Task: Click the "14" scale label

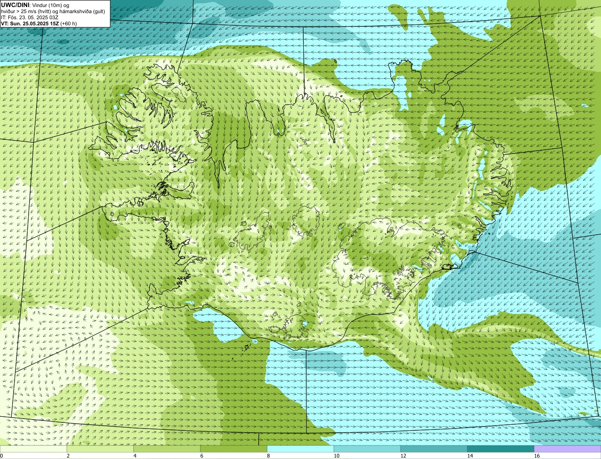Action: pos(470,456)
